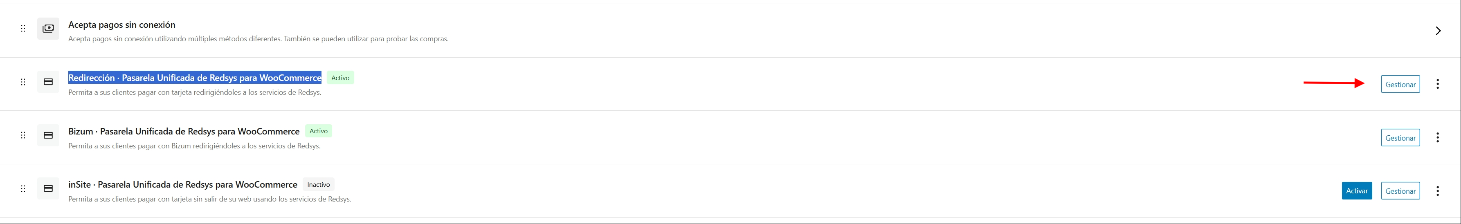This screenshot has height=224, width=1461.
Task: Click the inSite gateway title text
Action: coord(182,184)
